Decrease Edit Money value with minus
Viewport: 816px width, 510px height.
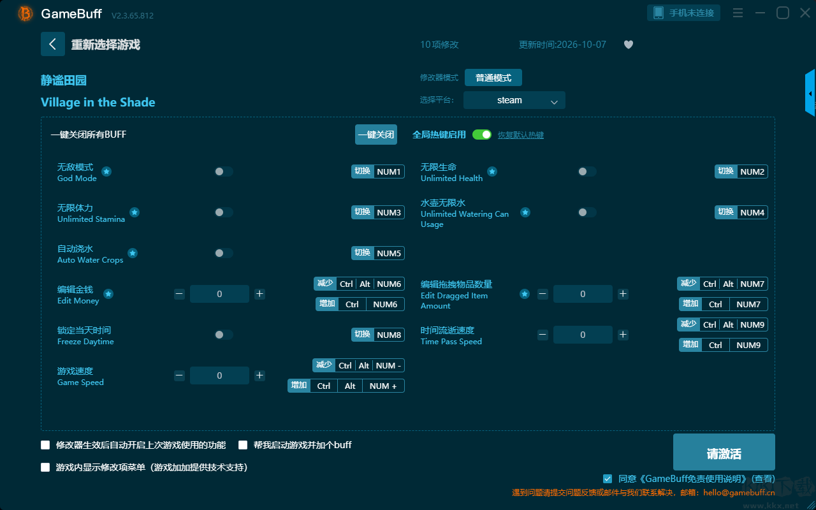(179, 294)
